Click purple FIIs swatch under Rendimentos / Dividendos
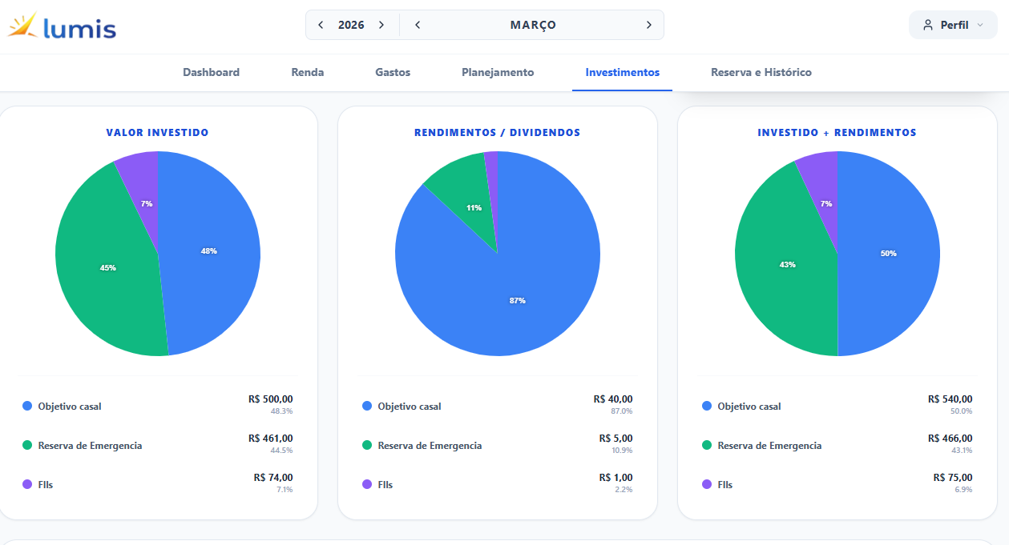The image size is (1009, 545). pyautogui.click(x=367, y=485)
